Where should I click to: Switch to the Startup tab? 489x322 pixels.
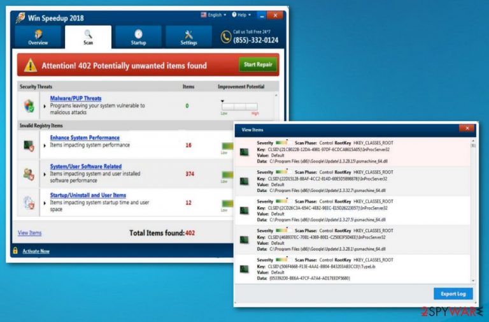point(138,37)
